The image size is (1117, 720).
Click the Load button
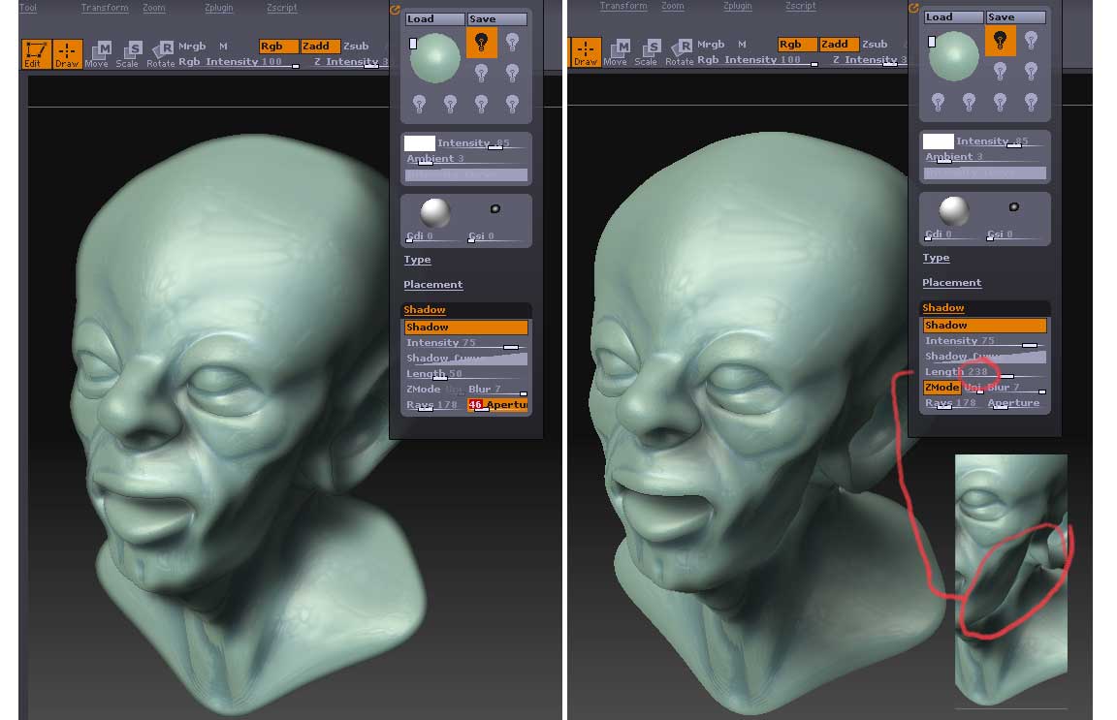(x=433, y=17)
